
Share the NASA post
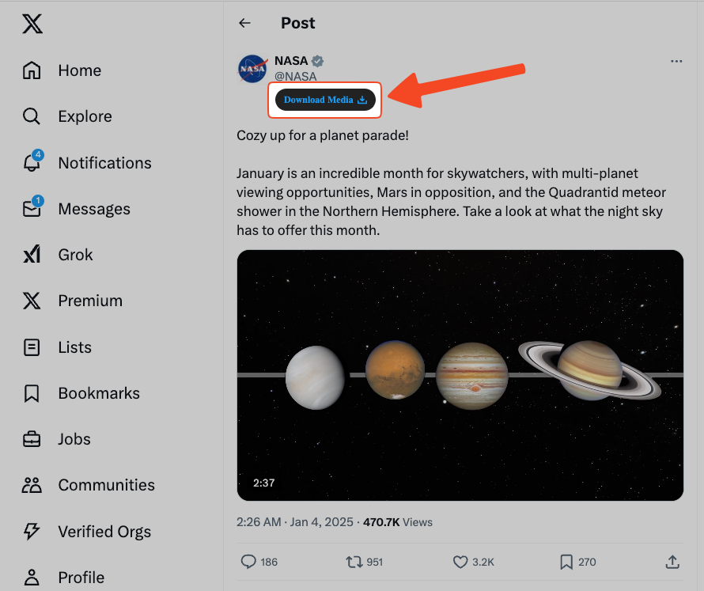tap(672, 562)
